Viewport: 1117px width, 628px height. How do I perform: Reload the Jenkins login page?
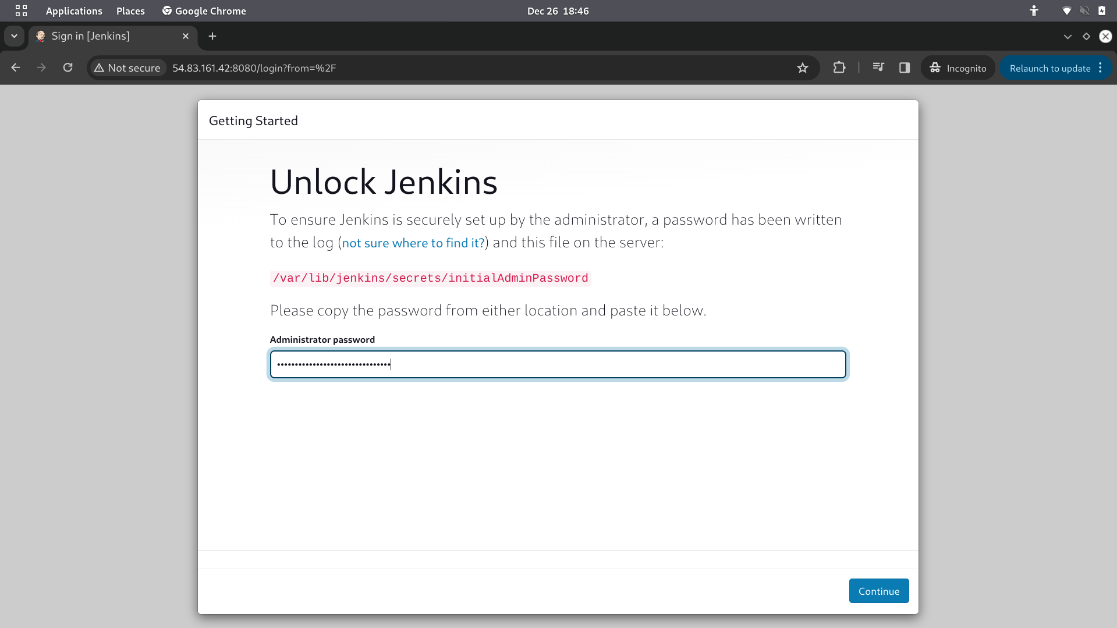68,68
